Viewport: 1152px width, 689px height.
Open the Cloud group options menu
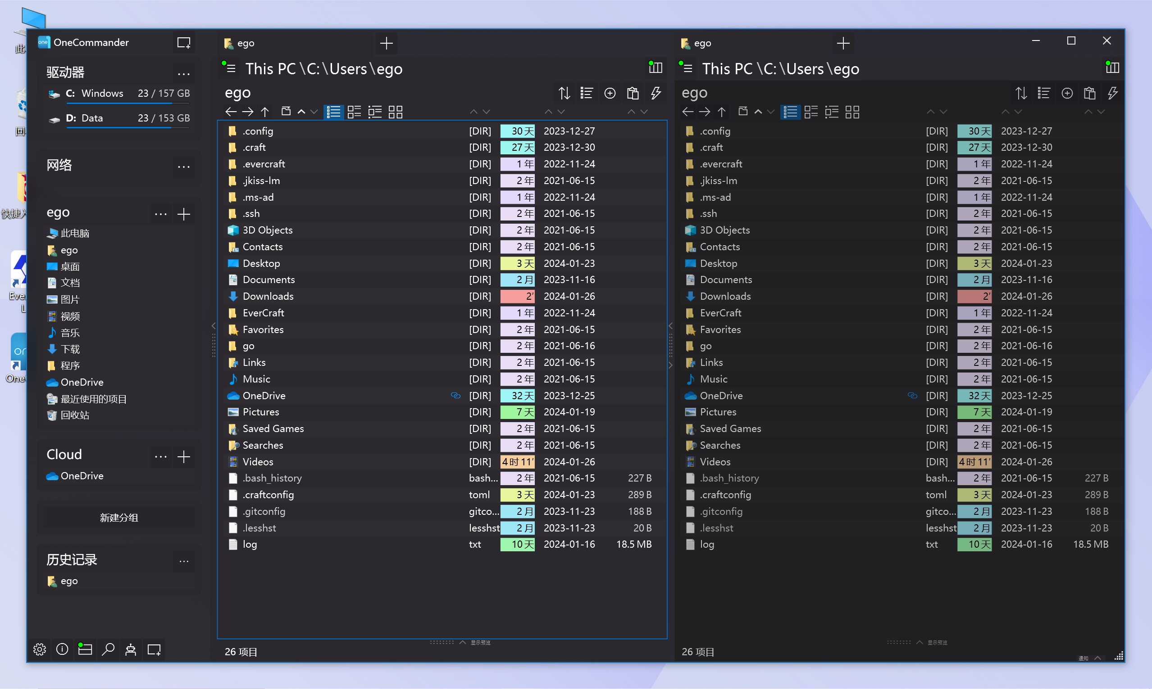161,456
